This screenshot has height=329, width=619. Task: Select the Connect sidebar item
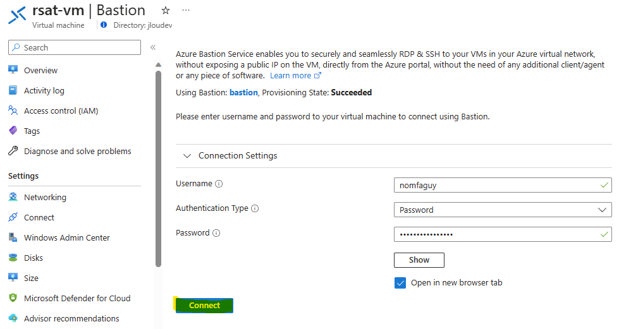coord(39,217)
